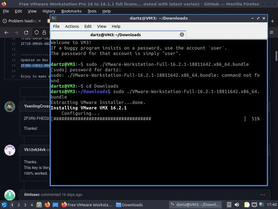Select the dartz@VM3: ~/Downloads terminal tab

118,35
